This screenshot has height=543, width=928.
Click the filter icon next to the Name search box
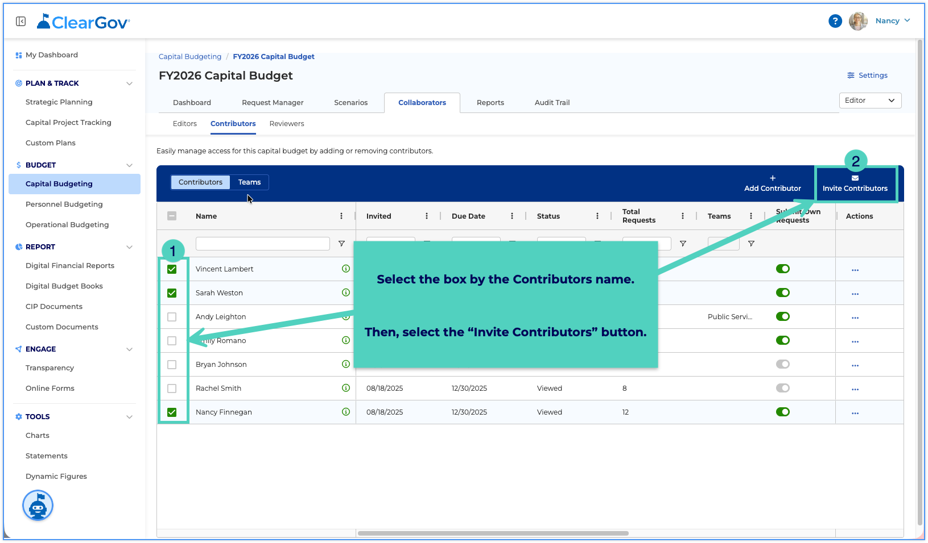tap(341, 244)
